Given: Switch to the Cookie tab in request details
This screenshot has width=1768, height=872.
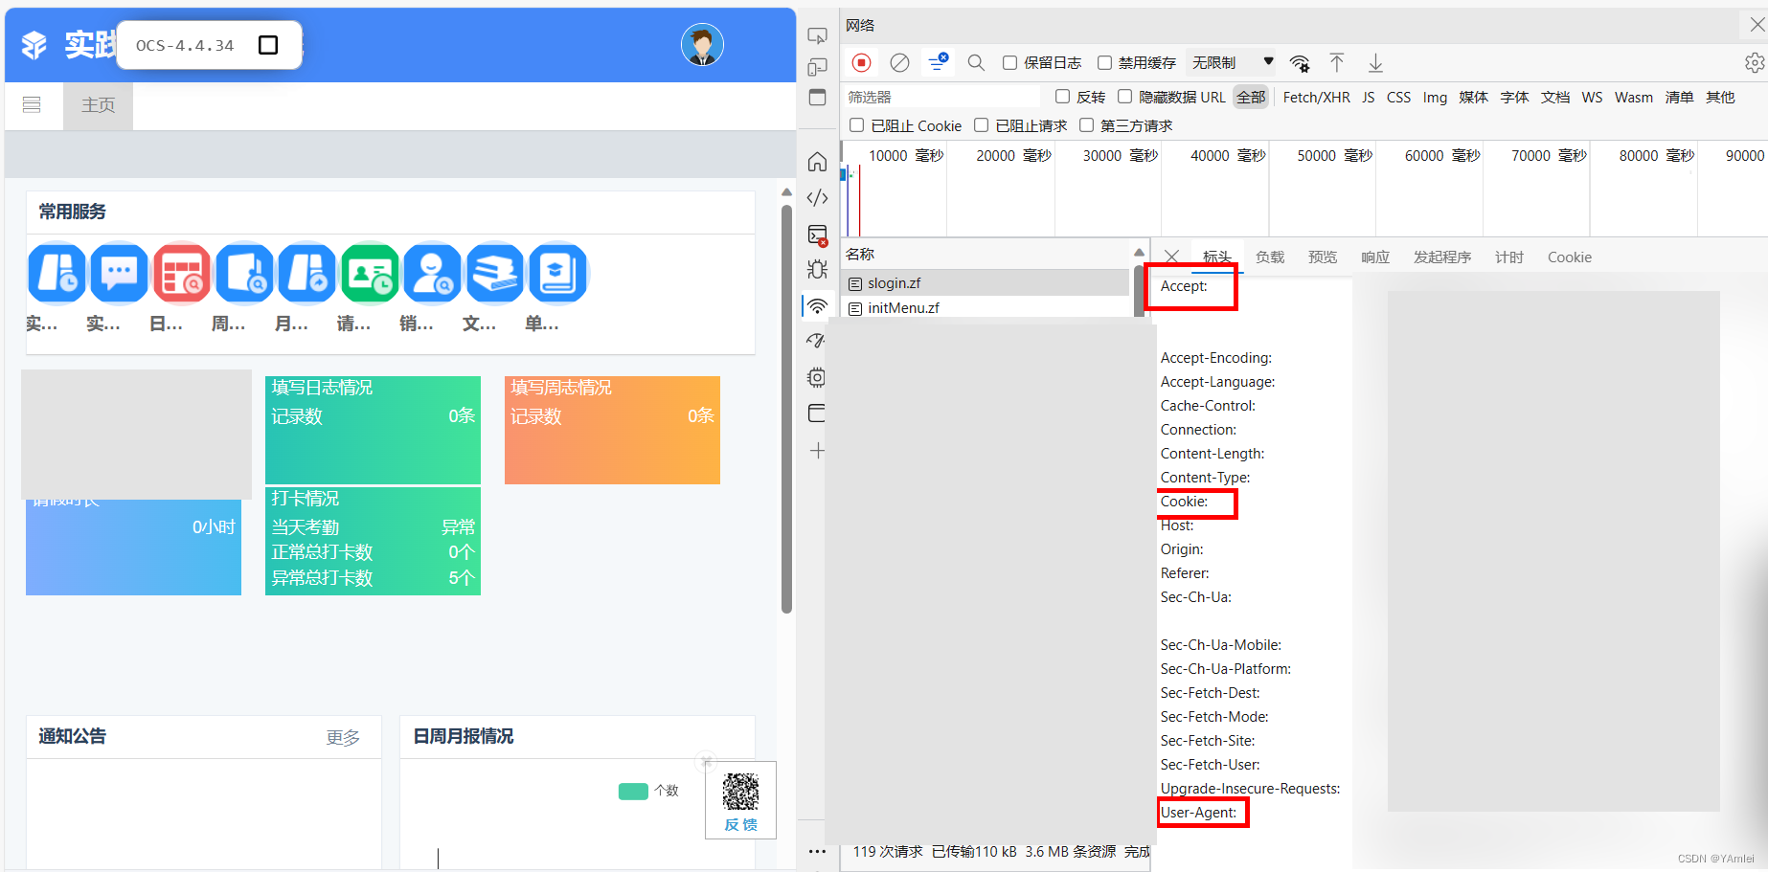Looking at the screenshot, I should 1570,257.
